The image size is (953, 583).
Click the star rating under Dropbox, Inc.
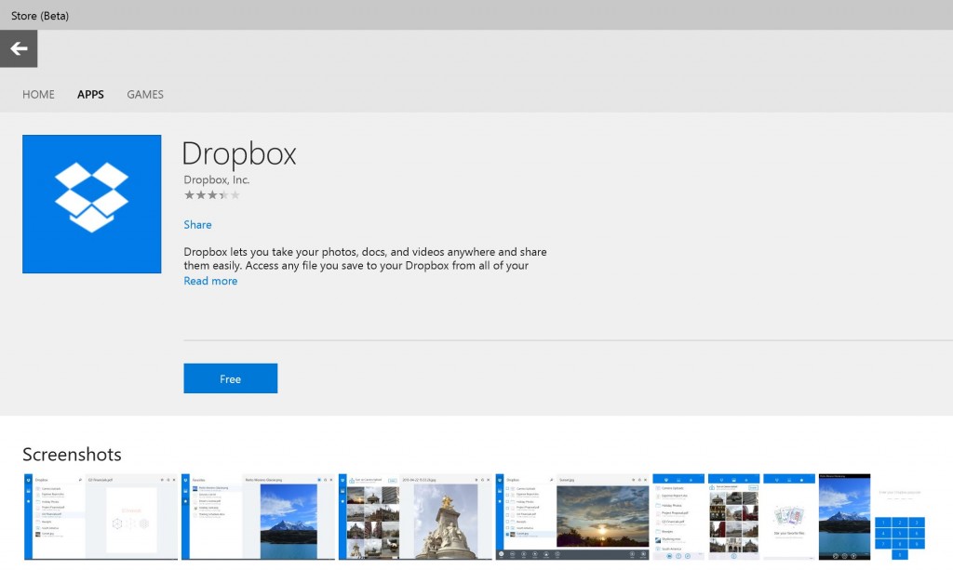click(211, 195)
